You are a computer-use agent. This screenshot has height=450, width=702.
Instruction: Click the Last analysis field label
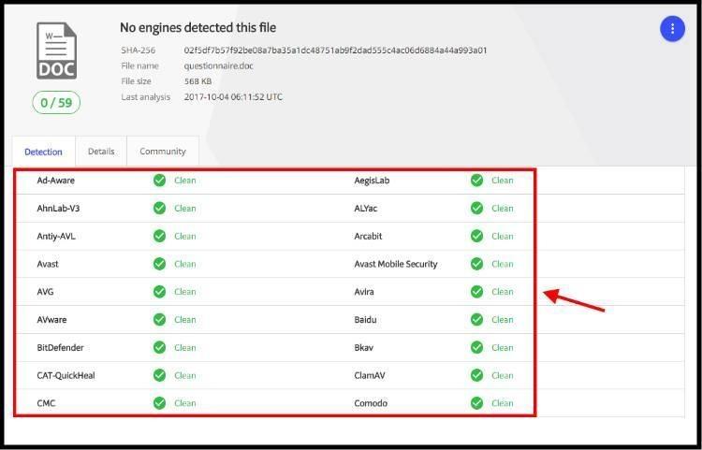[x=145, y=96]
